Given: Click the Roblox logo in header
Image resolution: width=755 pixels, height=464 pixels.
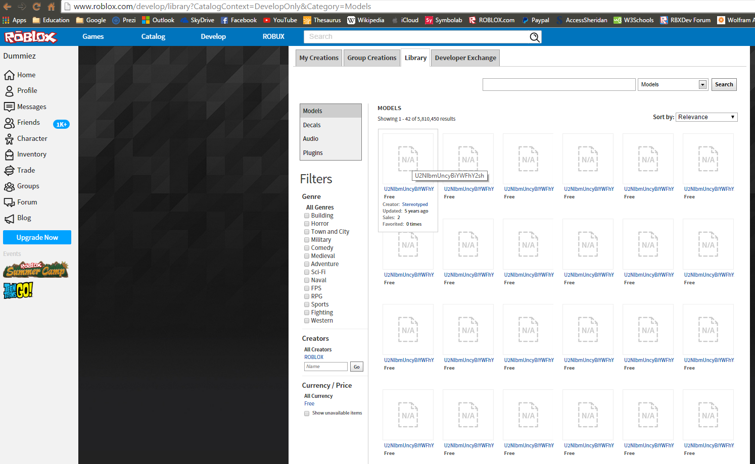Looking at the screenshot, I should tap(30, 37).
